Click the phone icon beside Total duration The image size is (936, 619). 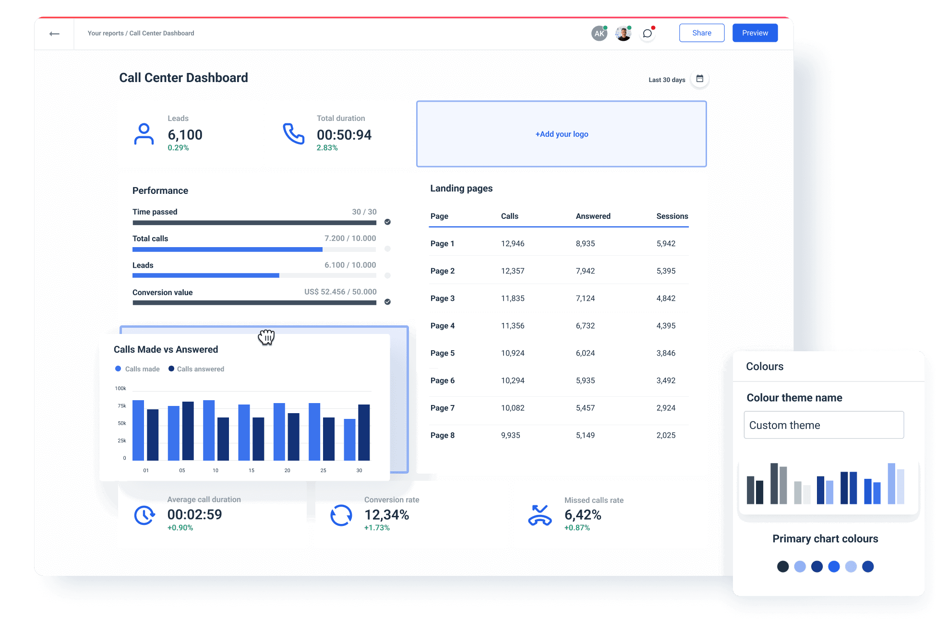(x=294, y=135)
